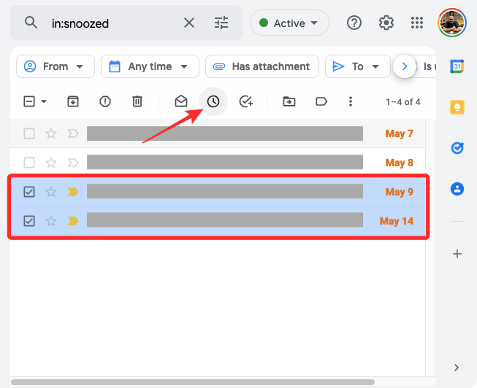This screenshot has width=477, height=388.
Task: Mark selected emails as read
Action: pyautogui.click(x=181, y=101)
